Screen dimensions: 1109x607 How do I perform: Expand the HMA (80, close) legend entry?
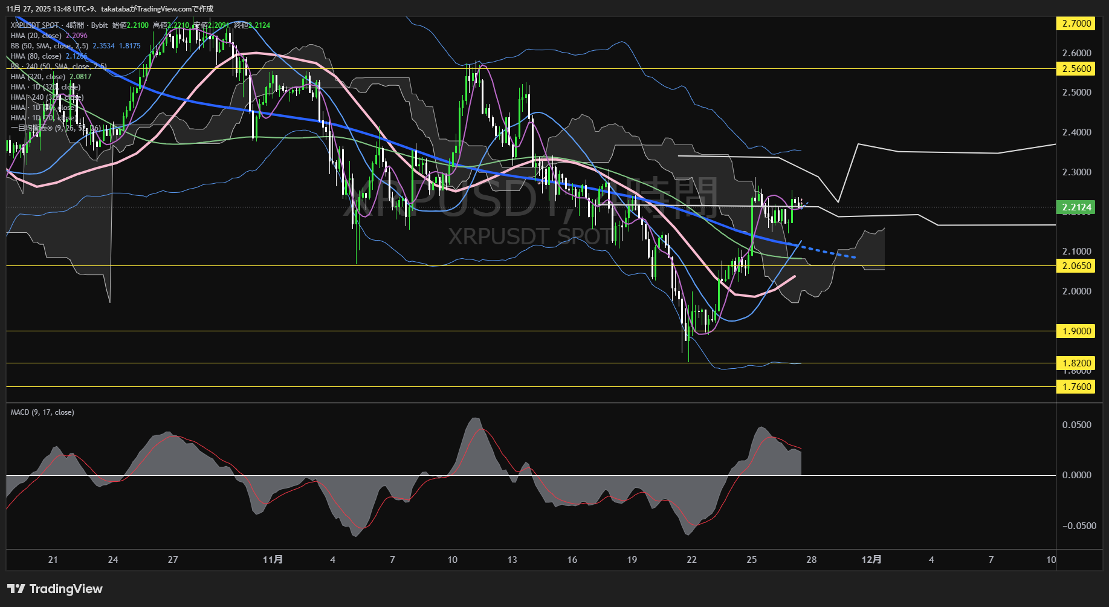[x=36, y=56]
